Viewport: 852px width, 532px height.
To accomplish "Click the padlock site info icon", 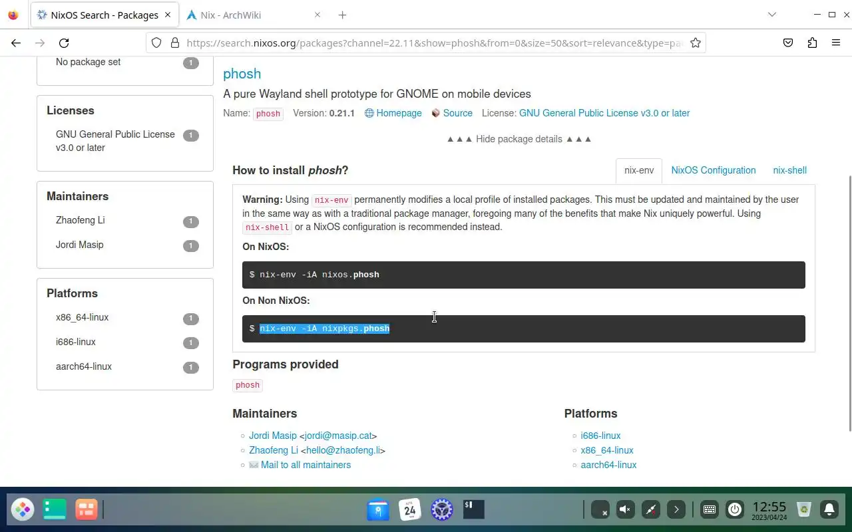I will [175, 43].
